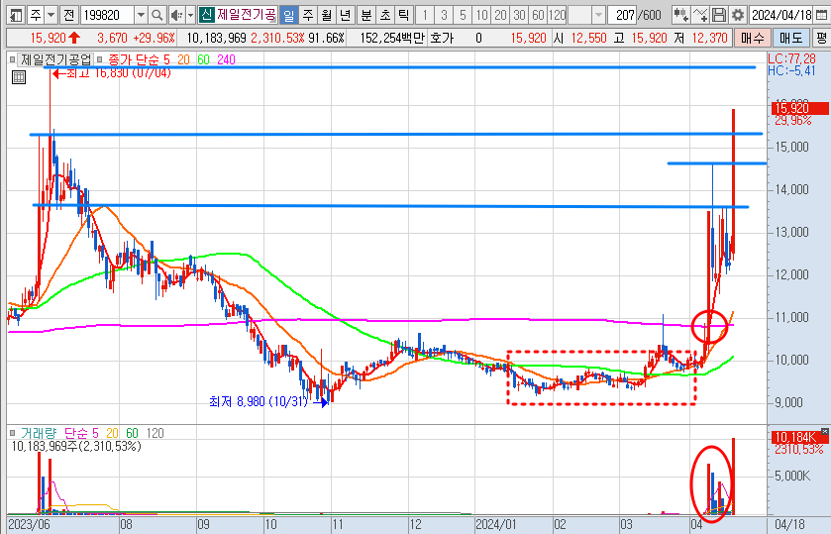Select the 일 daily period
The height and width of the screenshot is (534, 831).
(x=288, y=15)
